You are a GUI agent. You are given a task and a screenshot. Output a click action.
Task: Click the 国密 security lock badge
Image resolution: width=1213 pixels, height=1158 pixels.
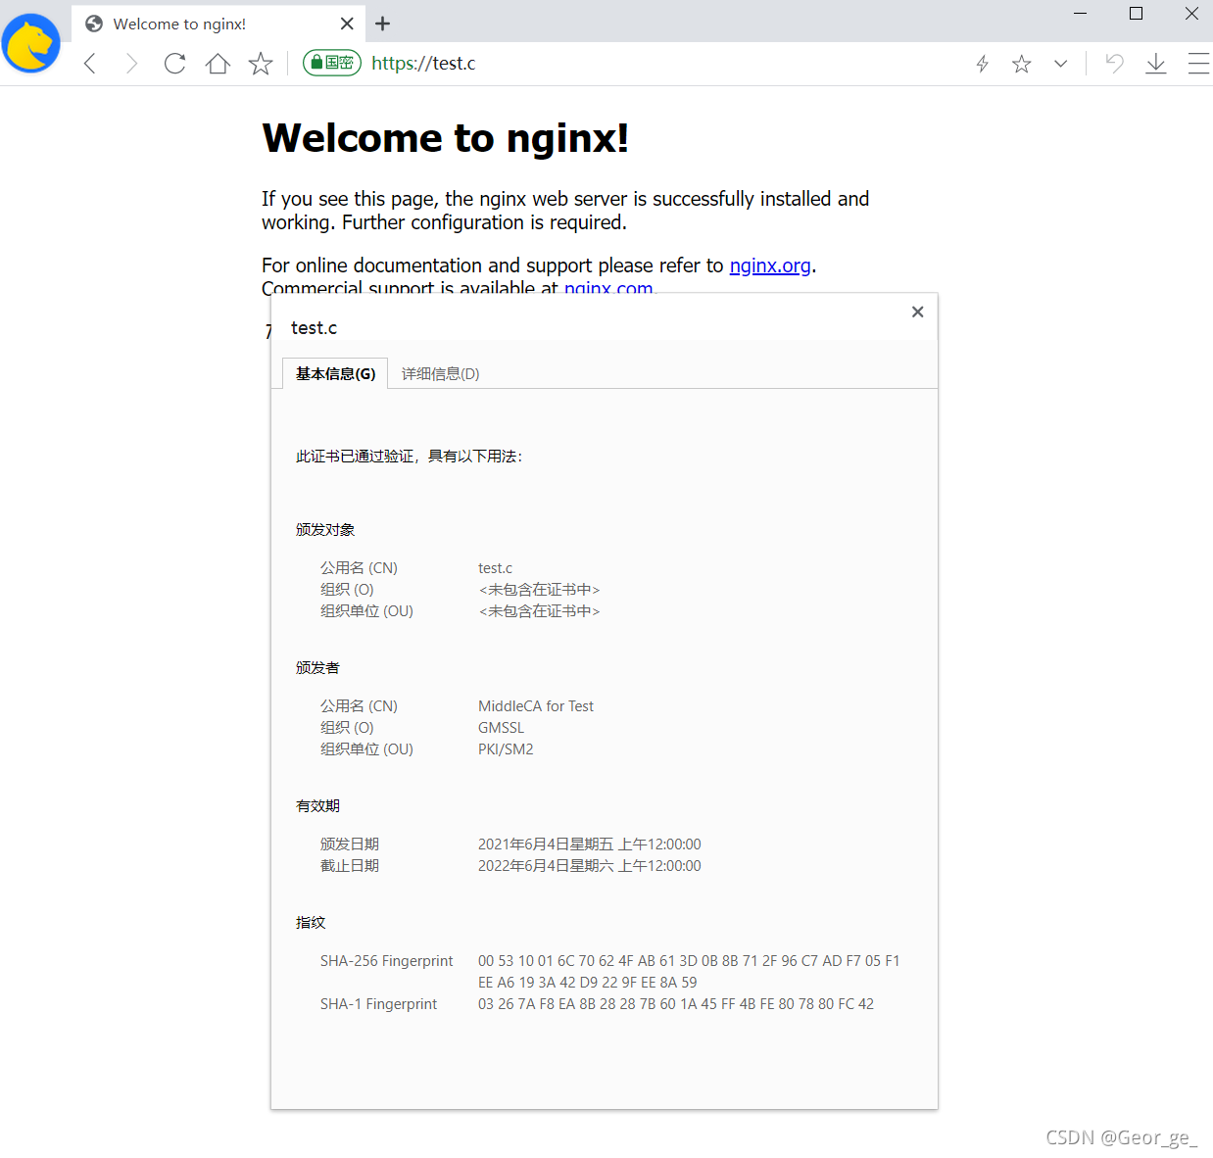point(332,63)
